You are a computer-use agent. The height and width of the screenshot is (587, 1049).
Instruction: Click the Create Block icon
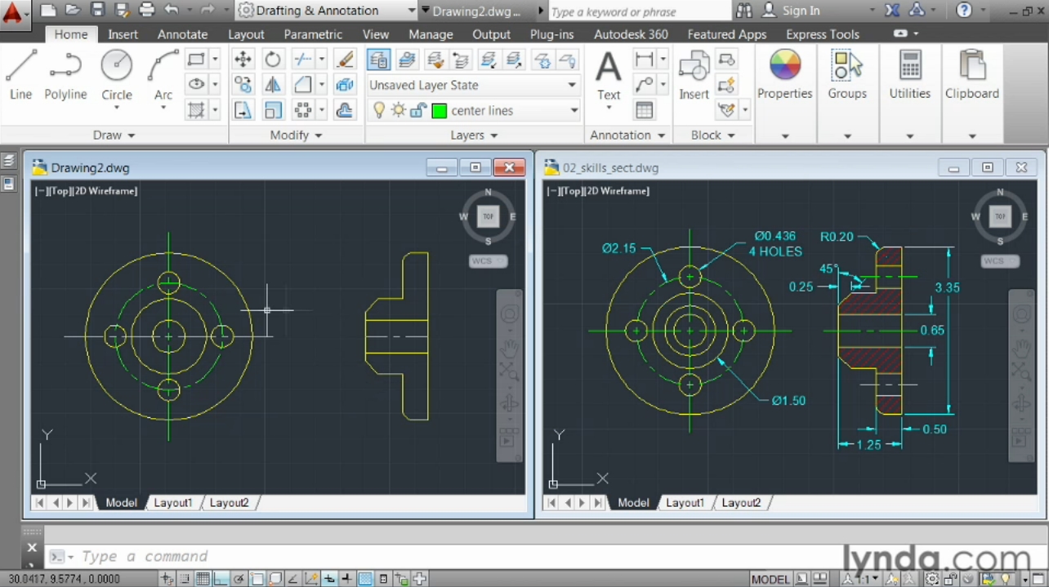(x=725, y=60)
